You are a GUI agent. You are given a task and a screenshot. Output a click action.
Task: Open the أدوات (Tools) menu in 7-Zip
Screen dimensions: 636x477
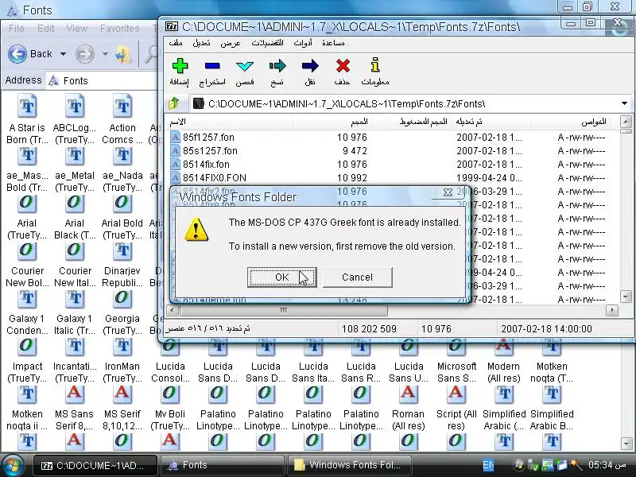303,43
